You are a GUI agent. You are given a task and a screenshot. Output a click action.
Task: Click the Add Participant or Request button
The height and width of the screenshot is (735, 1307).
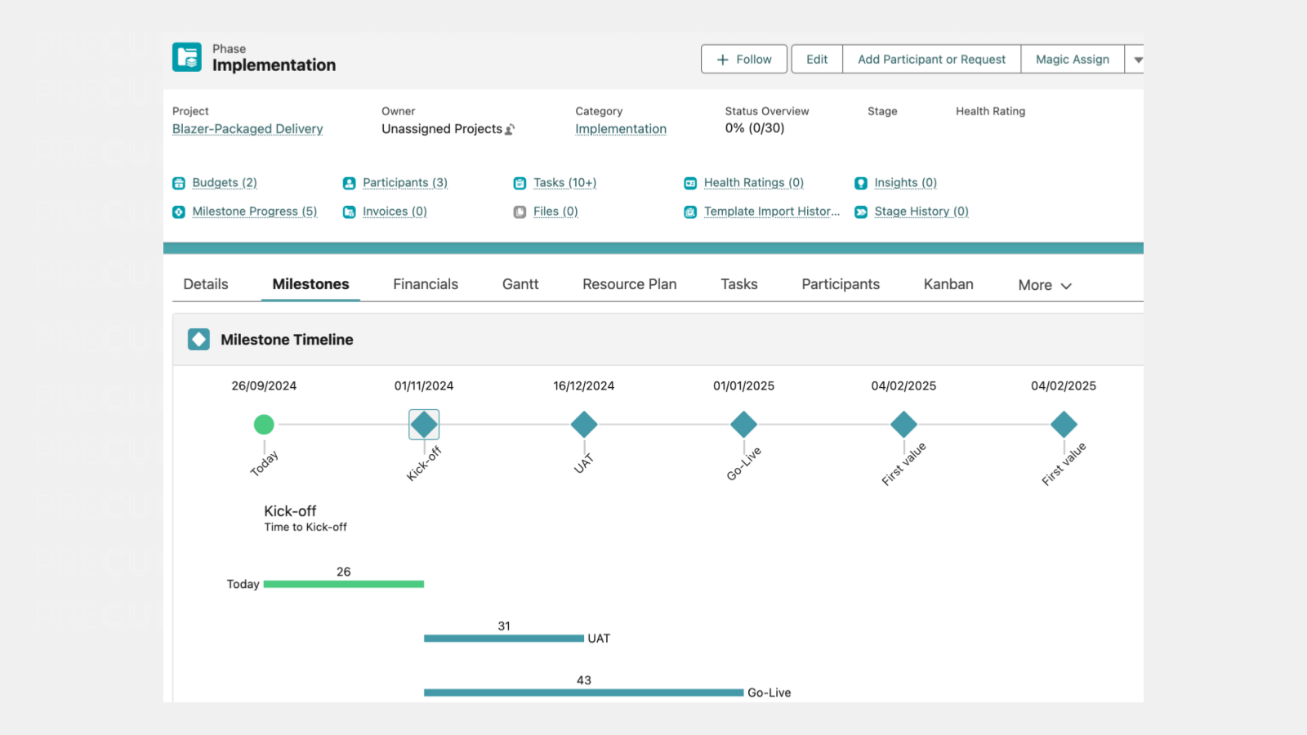(931, 60)
